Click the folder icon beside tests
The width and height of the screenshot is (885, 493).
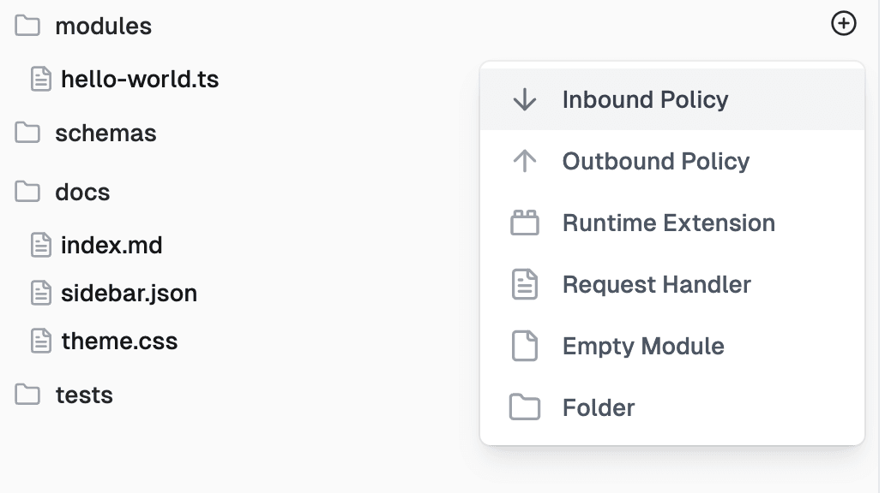point(27,395)
